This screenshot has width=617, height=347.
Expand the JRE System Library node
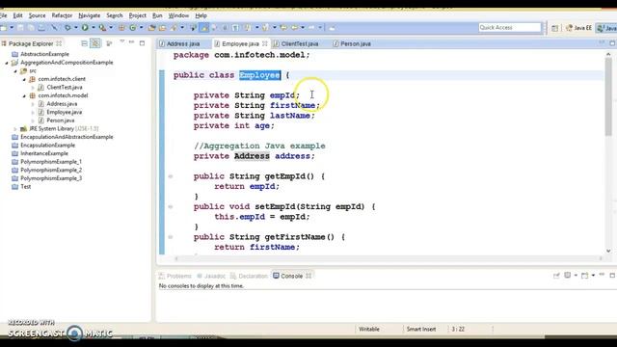[15, 129]
